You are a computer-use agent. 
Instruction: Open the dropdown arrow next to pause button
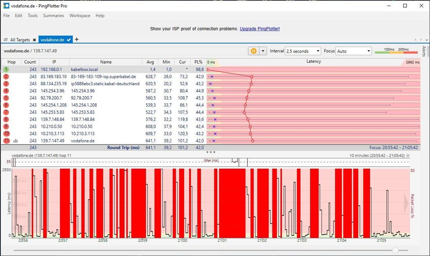(263, 51)
